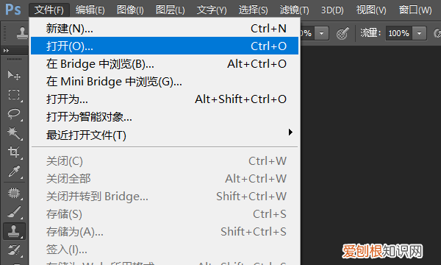
Task: Click the 关闭(C) menu entry
Action: 165,161
